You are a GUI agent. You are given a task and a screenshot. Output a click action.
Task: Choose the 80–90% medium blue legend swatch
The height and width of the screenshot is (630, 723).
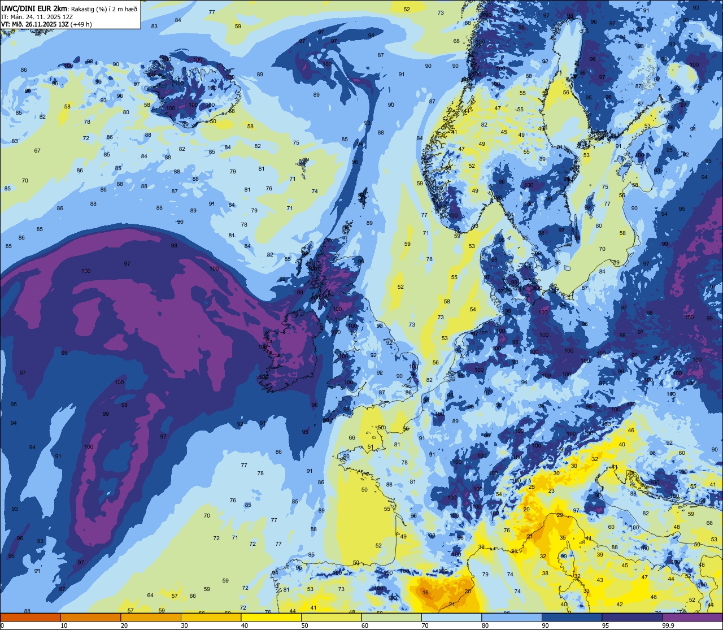(512, 618)
